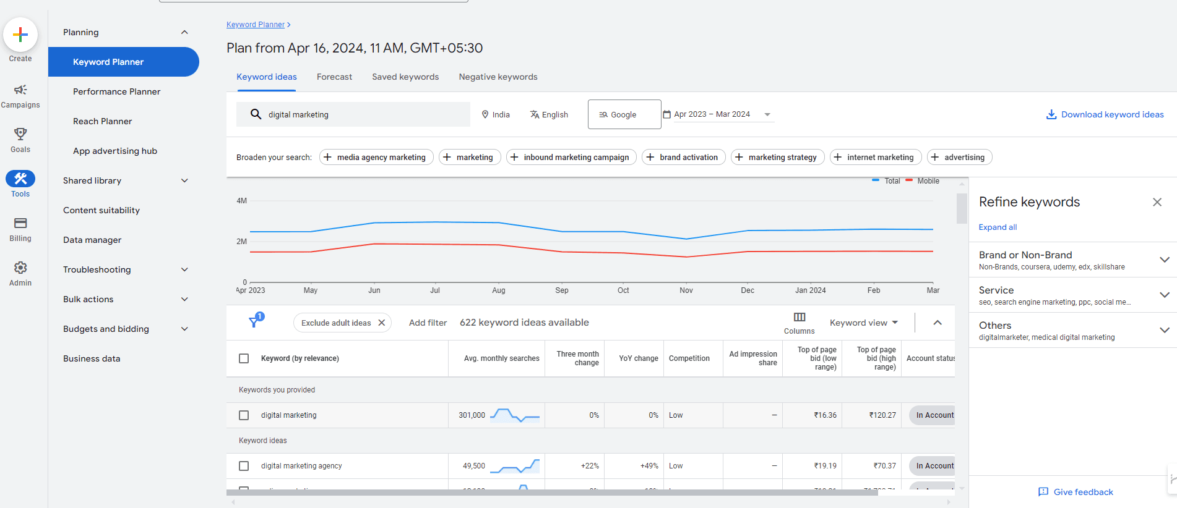Image resolution: width=1177 pixels, height=508 pixels.
Task: Close the Refine keywords panel
Action: (1157, 202)
